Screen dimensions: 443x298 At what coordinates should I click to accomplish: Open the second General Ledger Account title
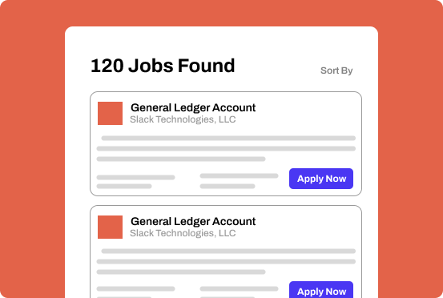point(193,221)
